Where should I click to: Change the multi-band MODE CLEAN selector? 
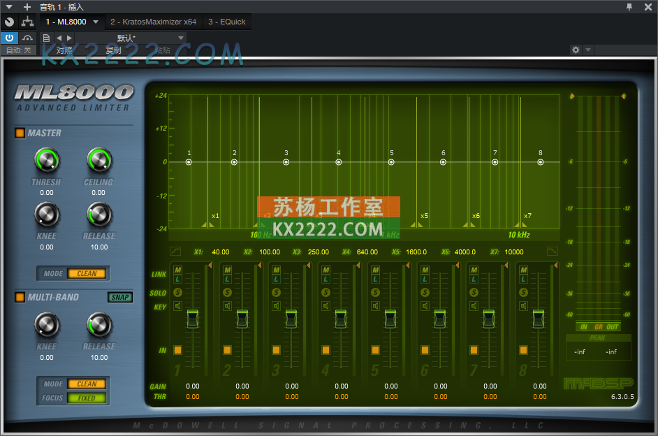coord(87,384)
